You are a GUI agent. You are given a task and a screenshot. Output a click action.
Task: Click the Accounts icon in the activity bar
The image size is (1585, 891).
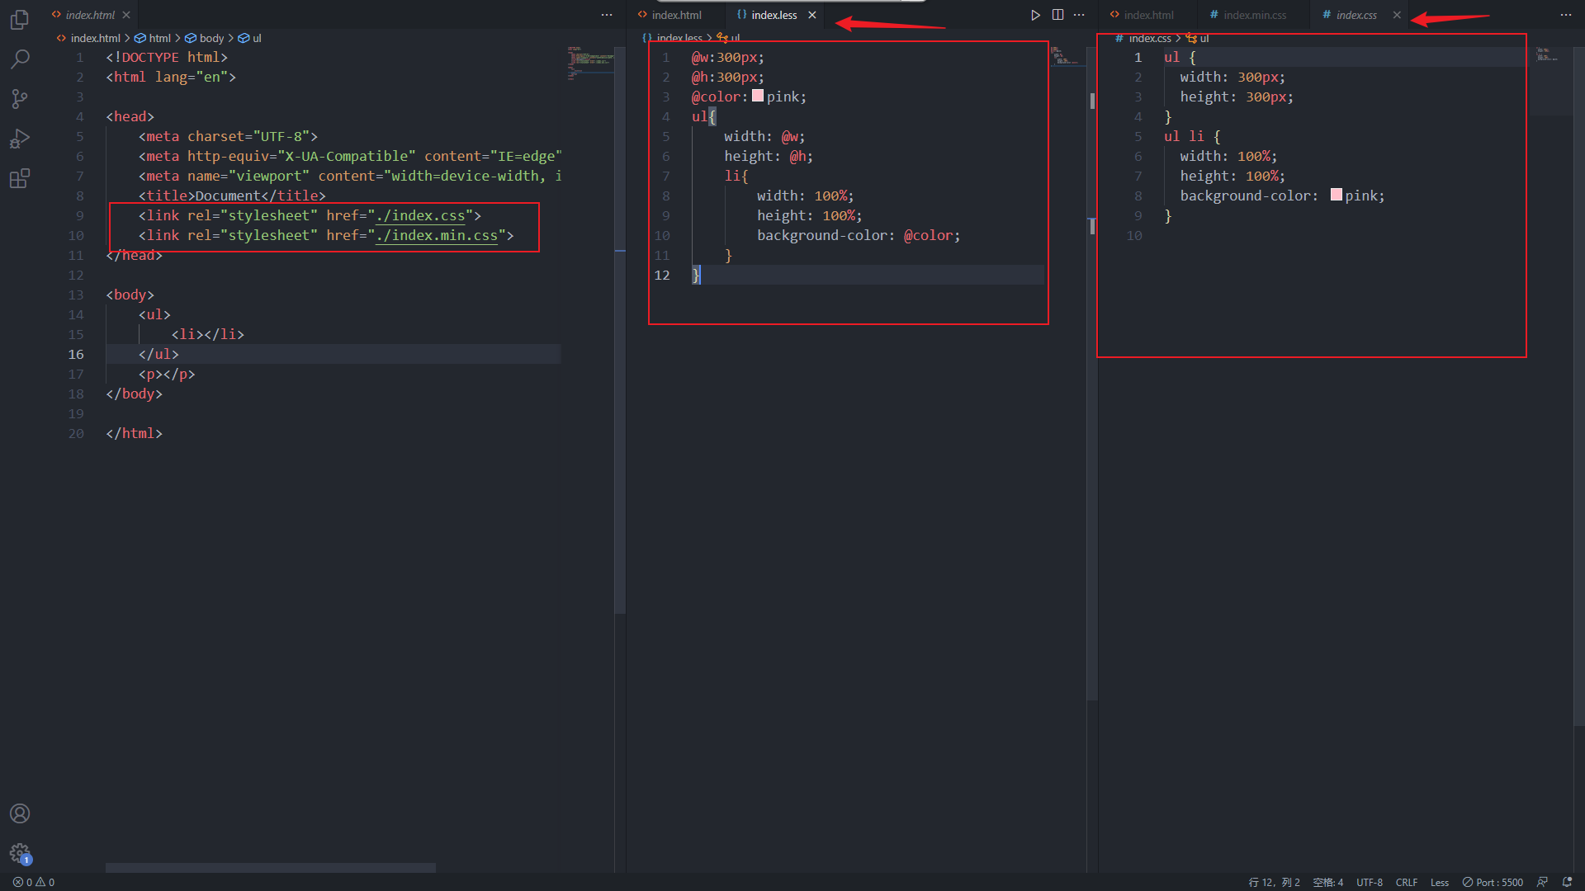coord(20,813)
